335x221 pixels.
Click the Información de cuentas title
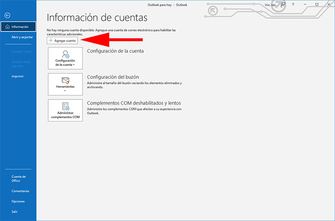pyautogui.click(x=97, y=17)
